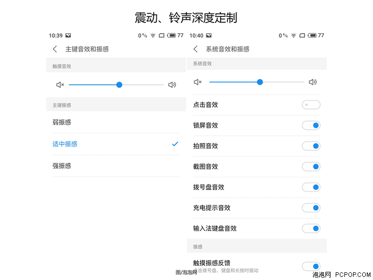Toggle 输入法键盘音效 switch
The height and width of the screenshot is (280, 373).
click(x=311, y=228)
